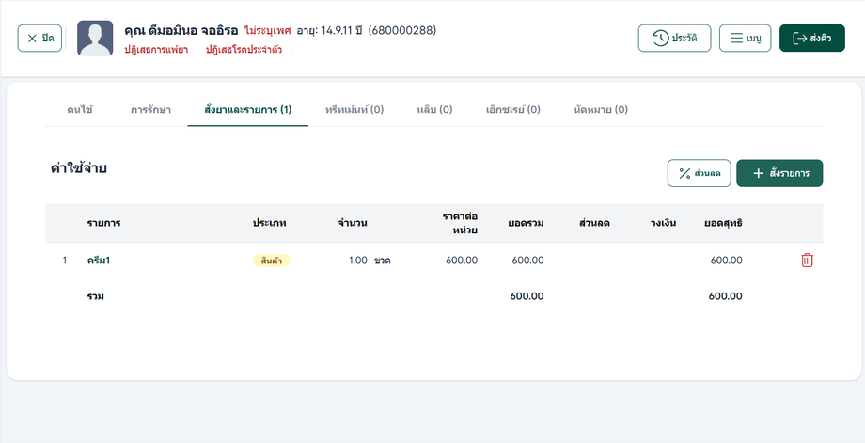Click the ส่วนลด column header
The height and width of the screenshot is (443, 865).
[x=594, y=223]
